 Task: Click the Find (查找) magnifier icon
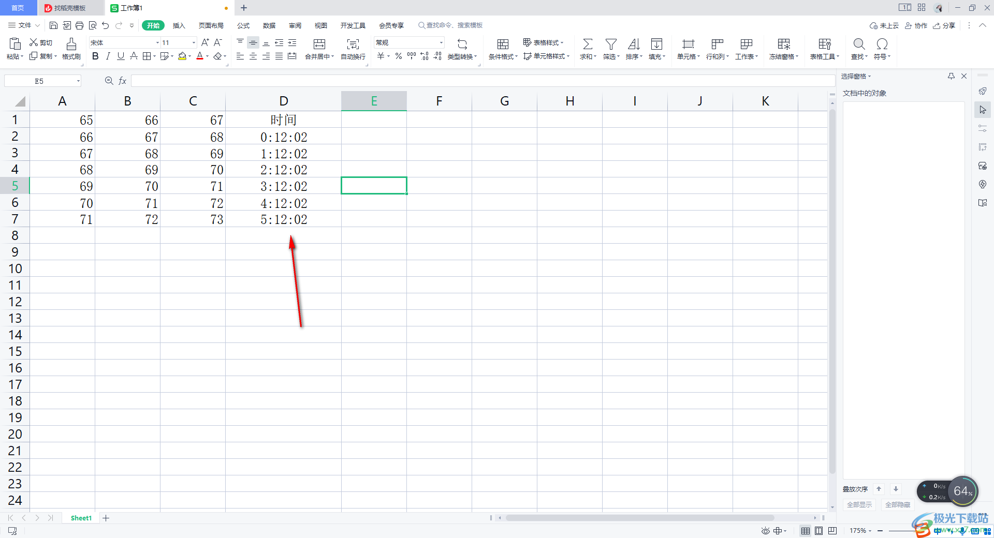click(x=859, y=44)
